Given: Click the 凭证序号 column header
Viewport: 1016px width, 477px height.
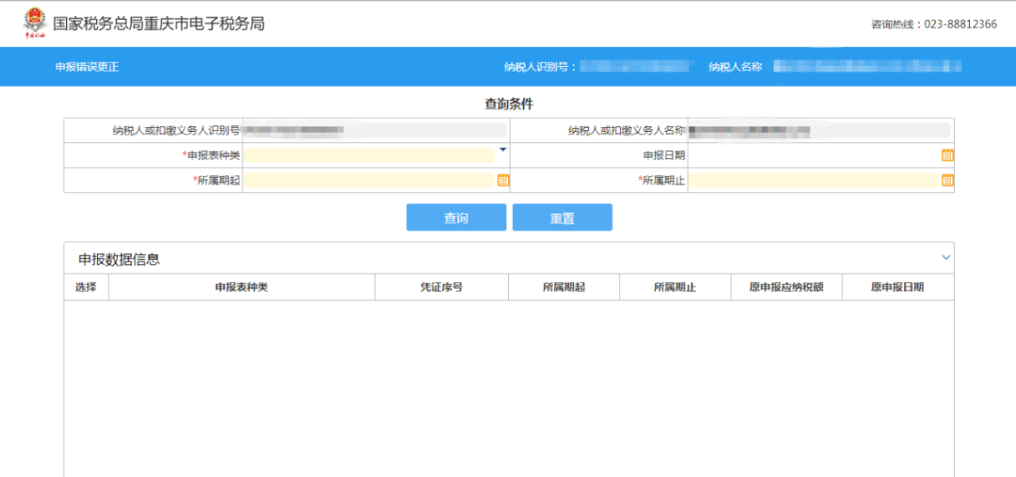Looking at the screenshot, I should coord(441,287).
